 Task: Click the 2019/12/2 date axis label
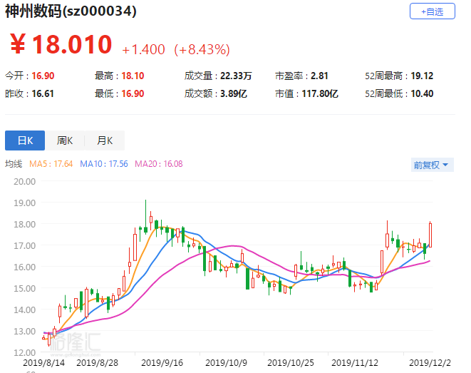430,363
